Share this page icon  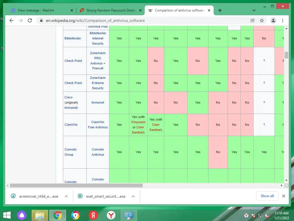(x=253, y=20)
